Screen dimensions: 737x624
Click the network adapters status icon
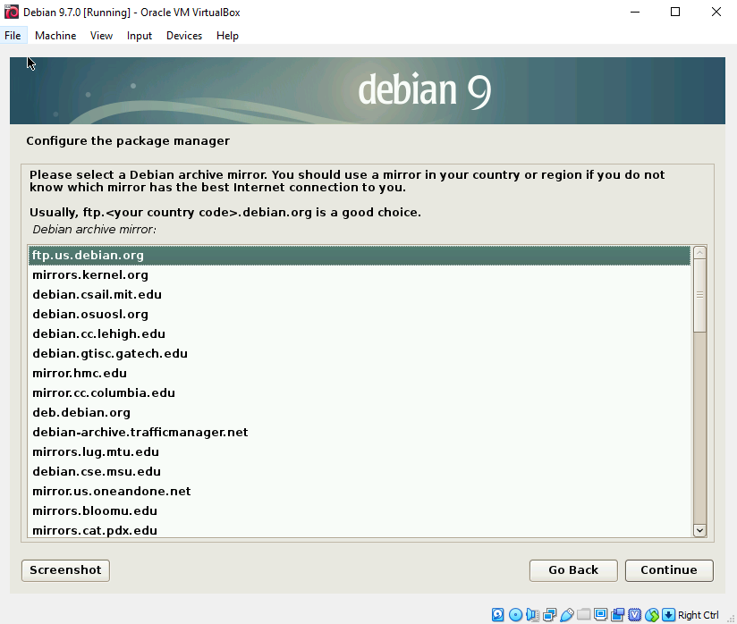click(549, 614)
